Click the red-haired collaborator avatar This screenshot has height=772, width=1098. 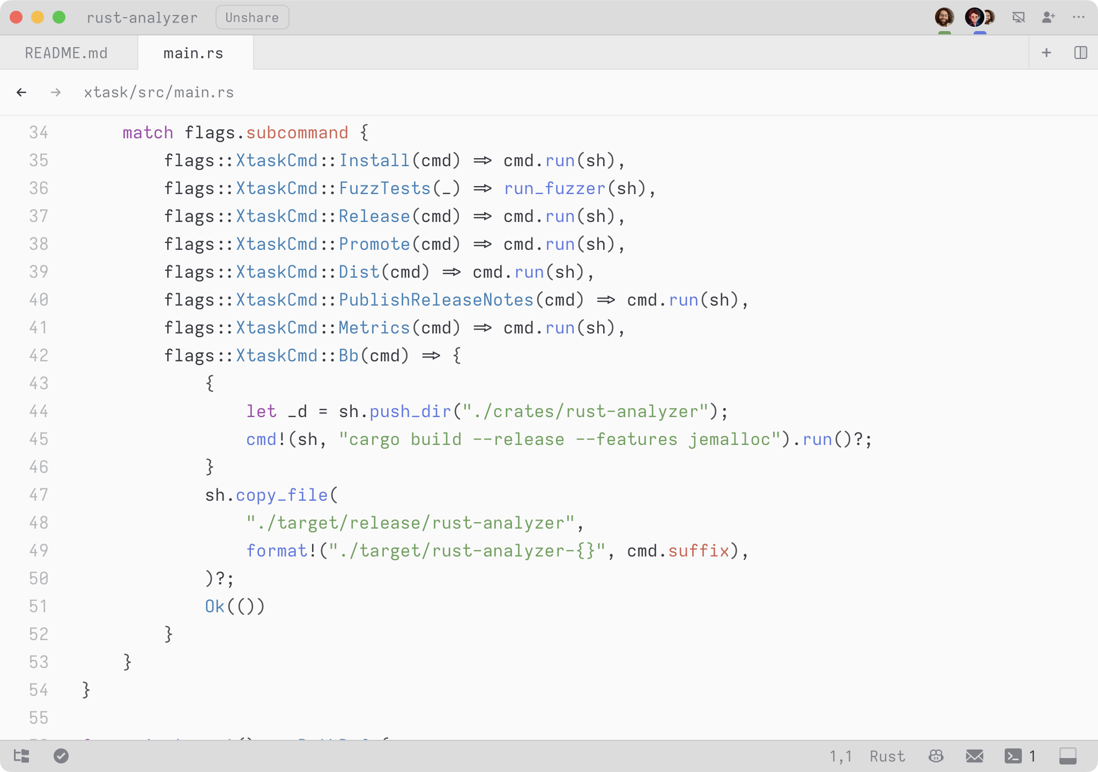click(x=974, y=17)
